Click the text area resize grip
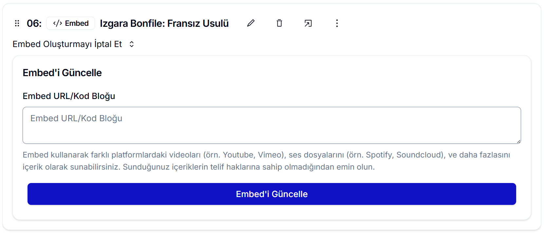This screenshot has height=233, width=544. (519, 141)
